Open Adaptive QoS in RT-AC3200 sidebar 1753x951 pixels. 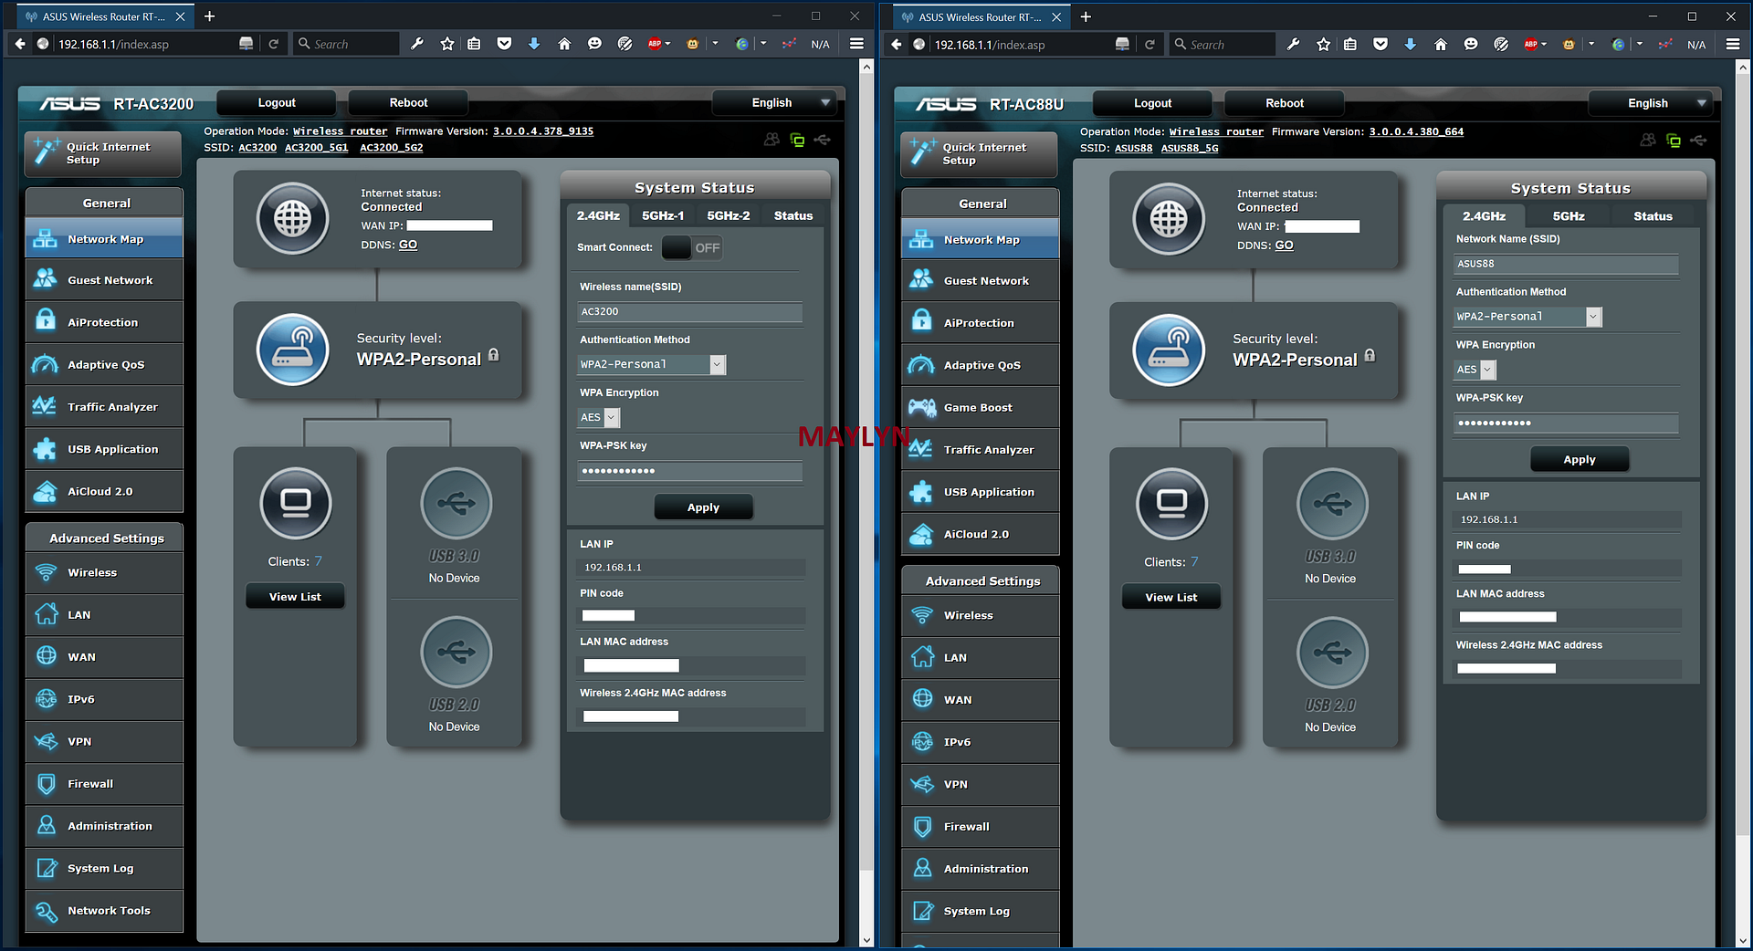pos(104,364)
